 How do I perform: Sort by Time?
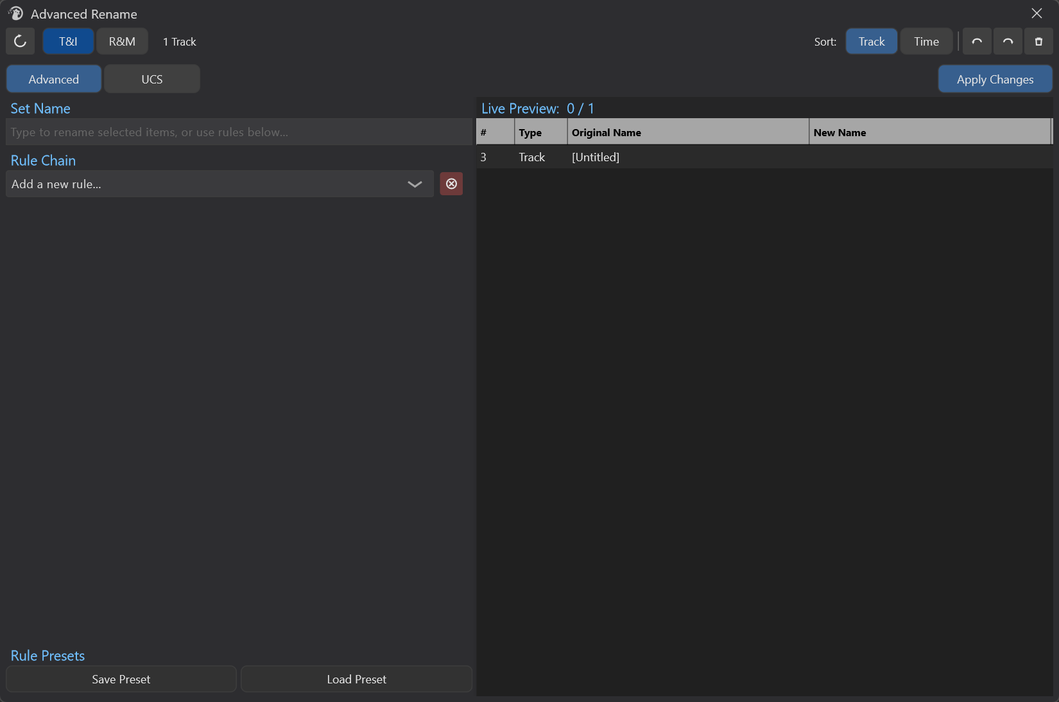click(926, 41)
